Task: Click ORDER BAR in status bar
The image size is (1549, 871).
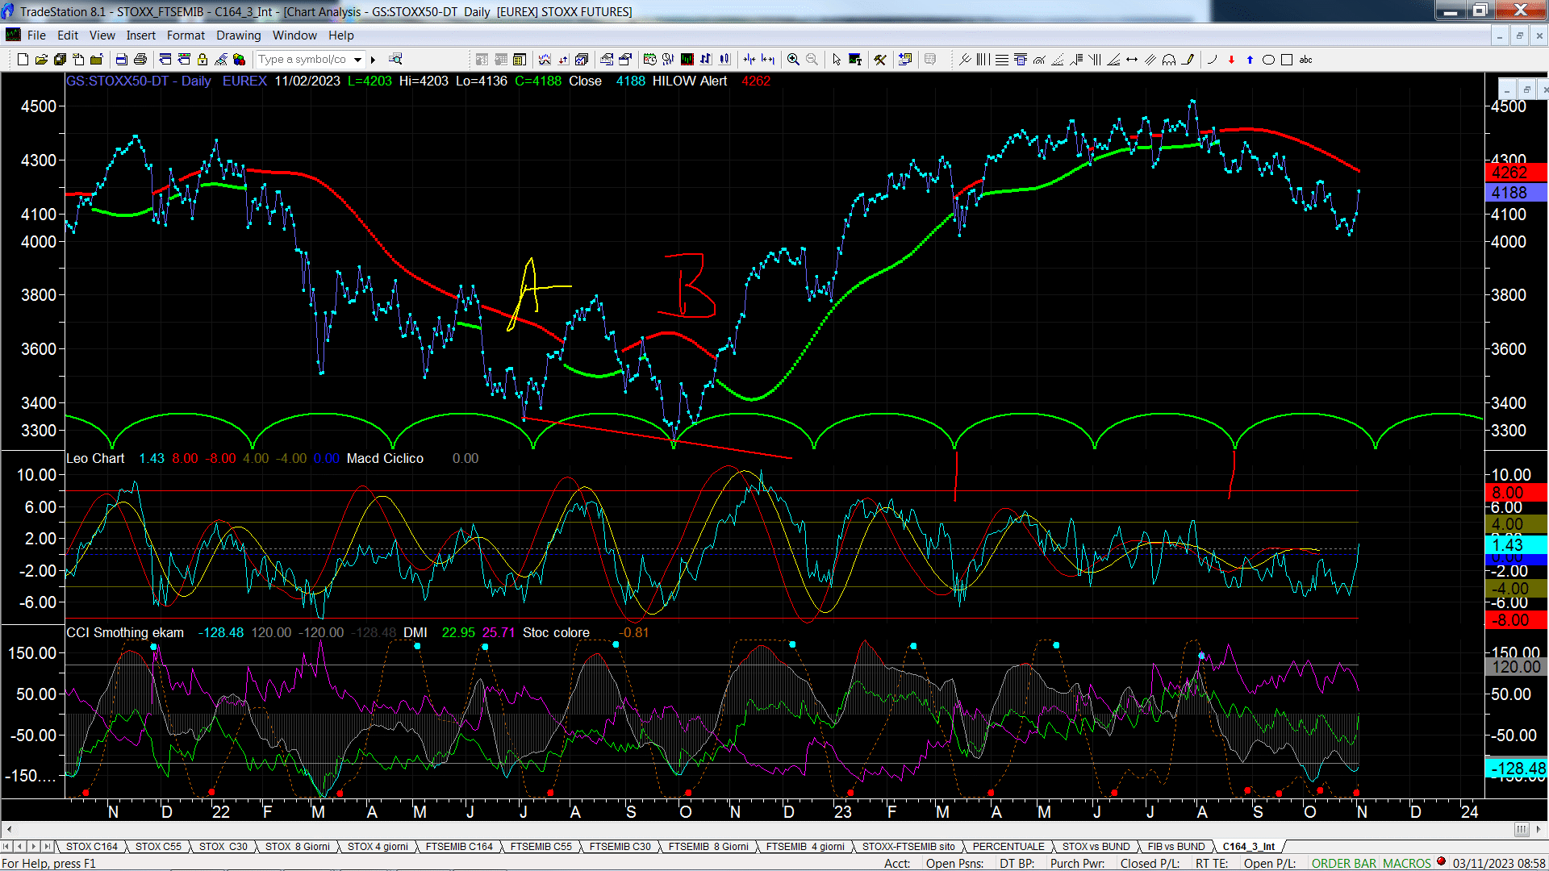Action: click(x=1343, y=863)
